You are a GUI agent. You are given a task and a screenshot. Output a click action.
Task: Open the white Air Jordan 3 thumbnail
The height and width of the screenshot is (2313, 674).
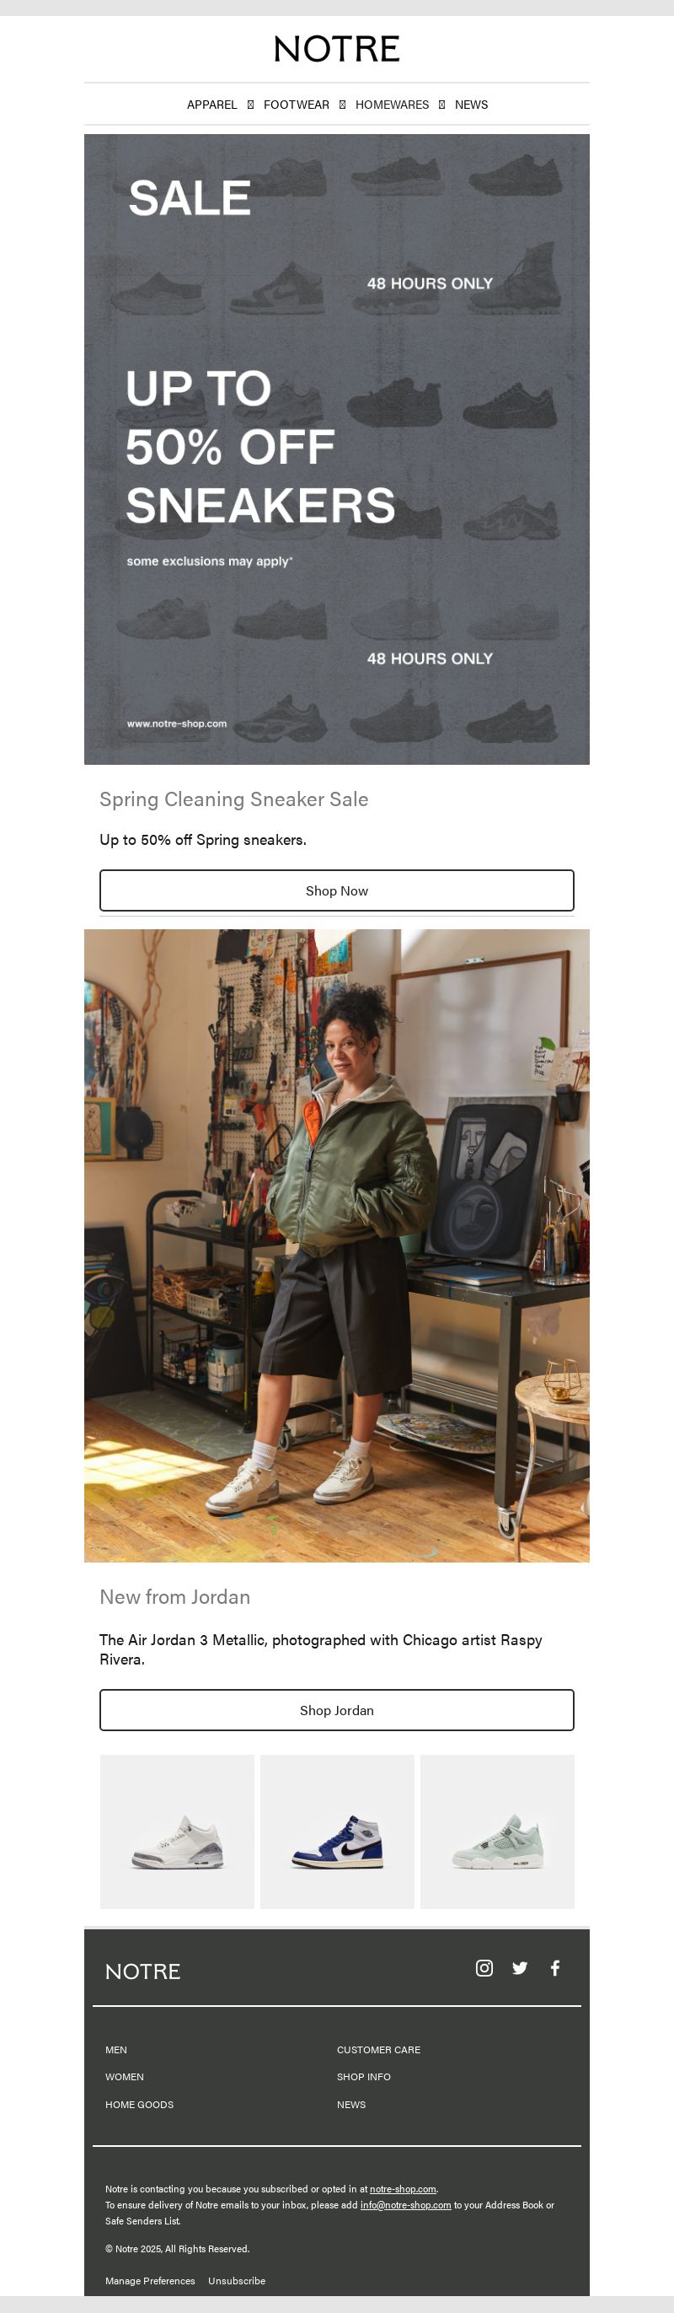point(177,1832)
